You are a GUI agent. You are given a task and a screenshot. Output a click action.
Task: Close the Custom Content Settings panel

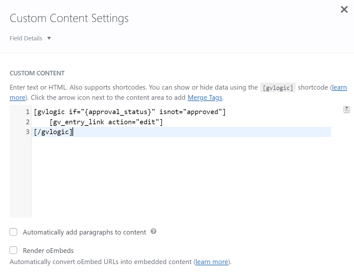344,10
